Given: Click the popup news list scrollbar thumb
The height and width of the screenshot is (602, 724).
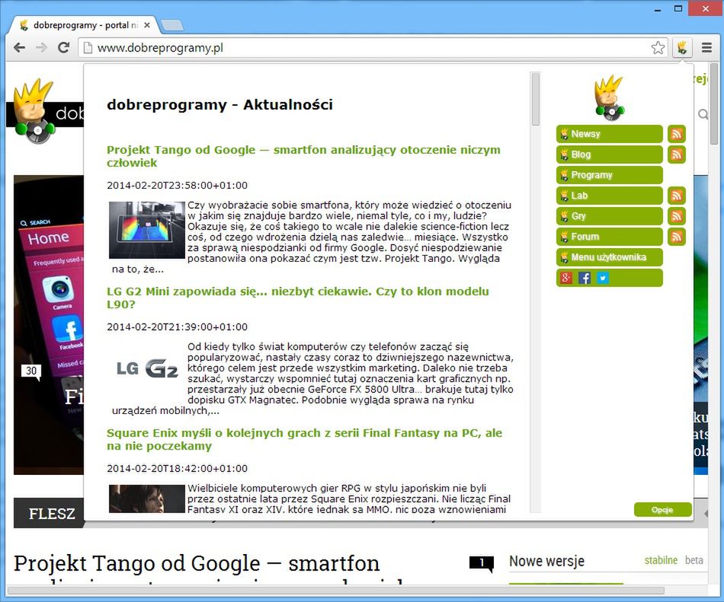Looking at the screenshot, I should [535, 99].
